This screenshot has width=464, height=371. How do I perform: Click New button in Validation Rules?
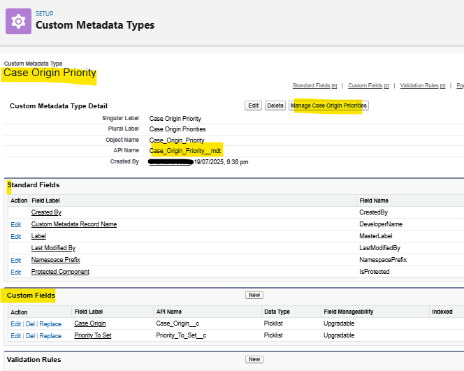coord(254,359)
